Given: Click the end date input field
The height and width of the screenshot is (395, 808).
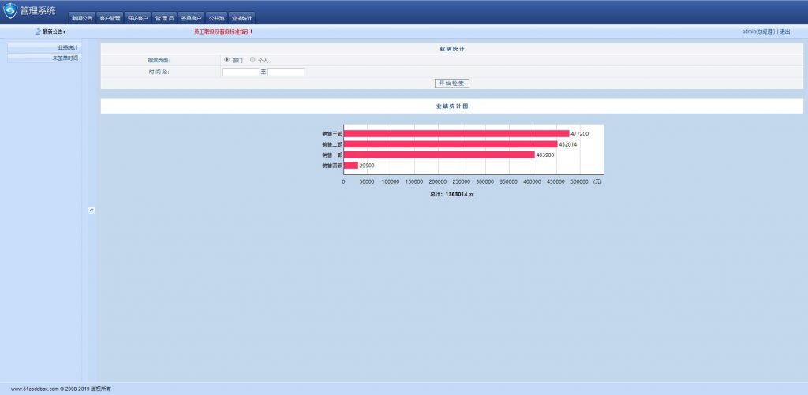Looking at the screenshot, I should [286, 72].
